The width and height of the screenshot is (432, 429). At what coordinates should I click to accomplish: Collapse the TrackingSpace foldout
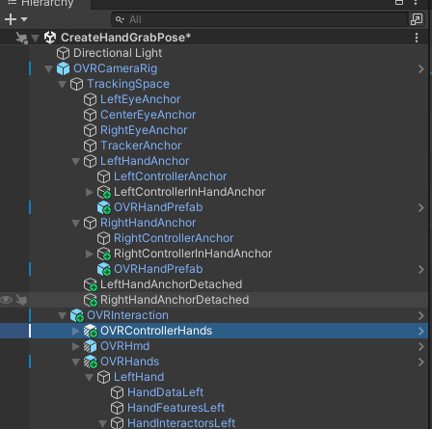click(63, 85)
